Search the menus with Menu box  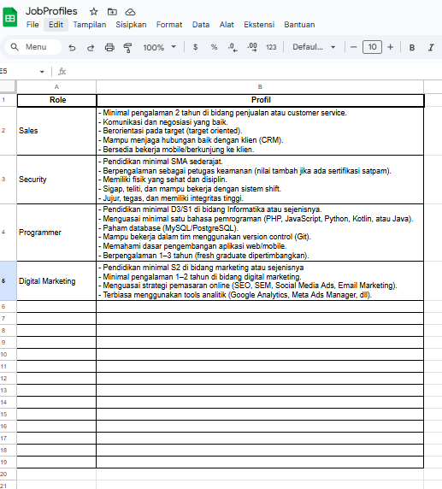[33, 47]
